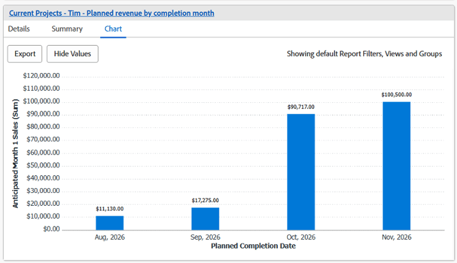Click the $11,130.00 value label
The image size is (457, 263).
point(110,209)
